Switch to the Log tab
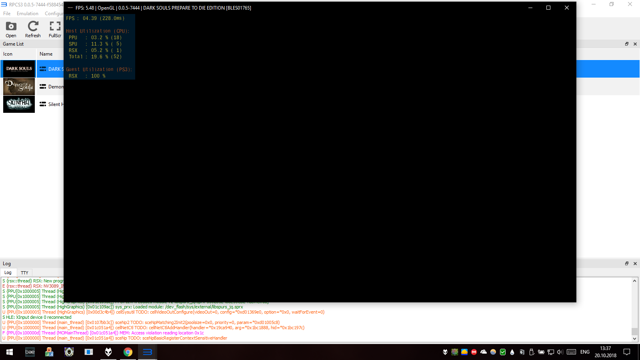 (8, 272)
